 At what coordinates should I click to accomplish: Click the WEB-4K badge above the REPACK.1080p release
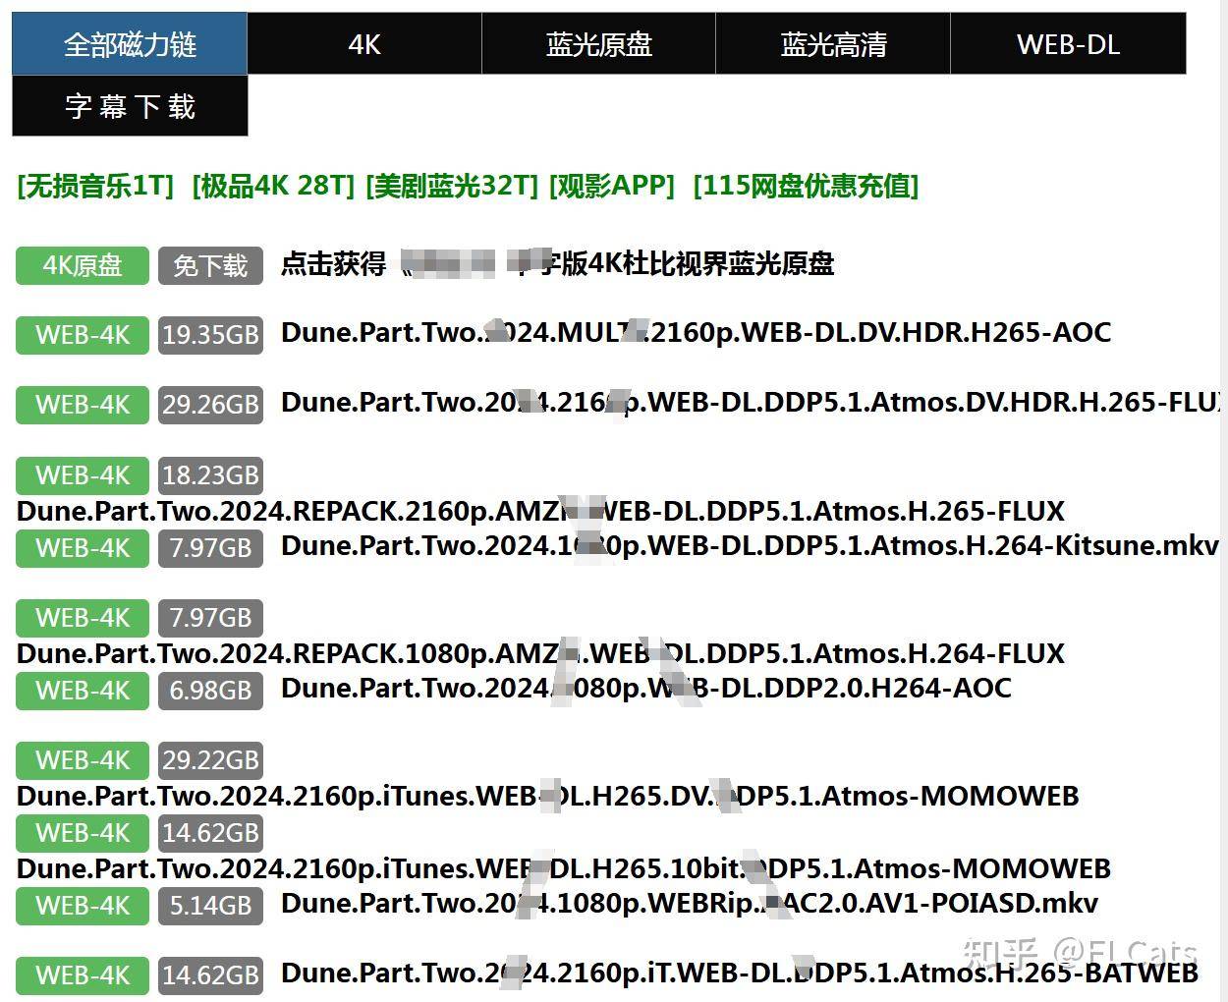point(83,618)
